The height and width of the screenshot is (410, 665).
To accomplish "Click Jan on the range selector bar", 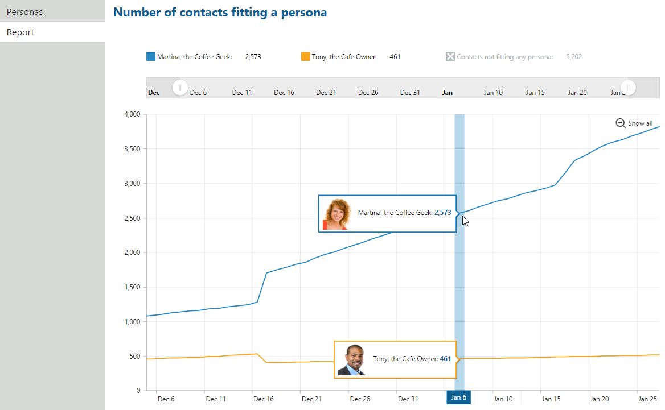I will pyautogui.click(x=447, y=92).
